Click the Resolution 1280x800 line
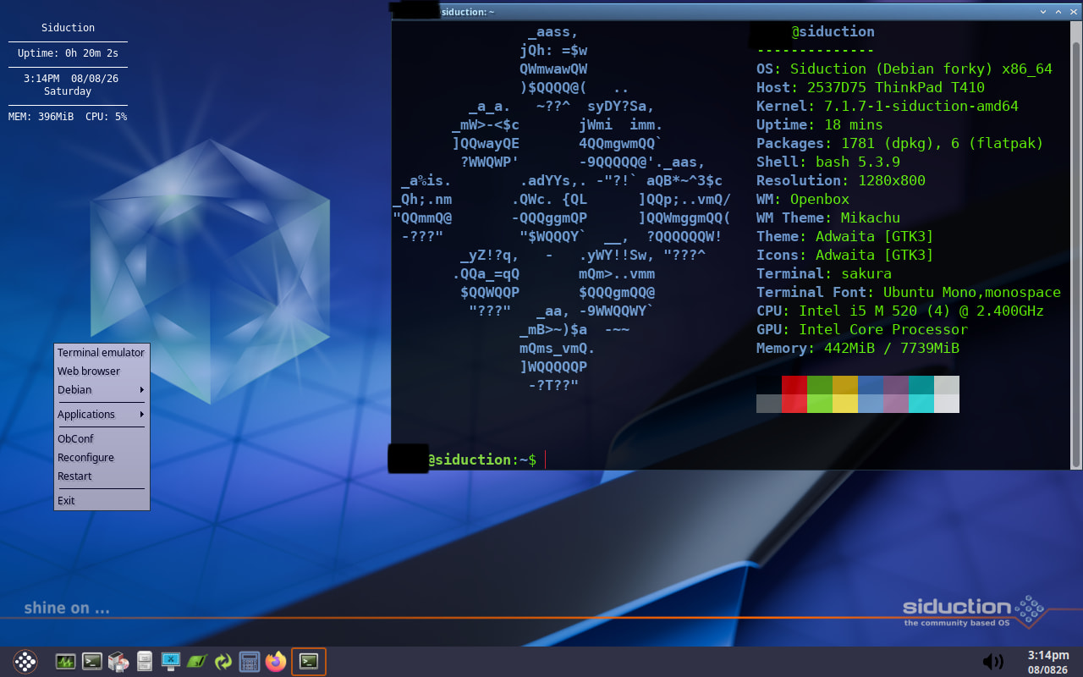This screenshot has width=1083, height=677. [841, 181]
